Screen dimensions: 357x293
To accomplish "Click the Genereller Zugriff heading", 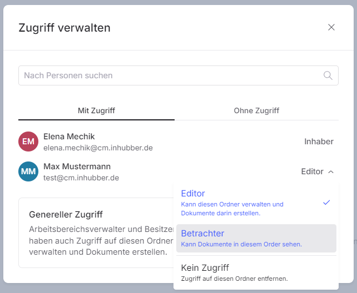I will pos(66,214).
